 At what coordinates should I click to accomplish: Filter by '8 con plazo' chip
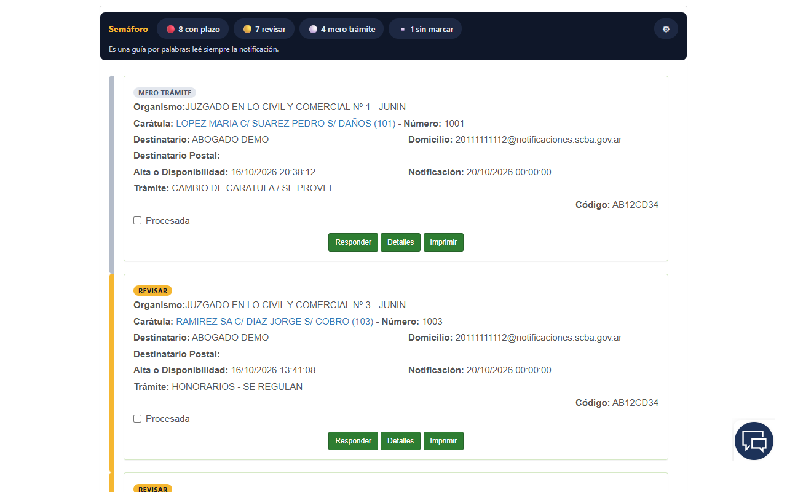[192, 29]
